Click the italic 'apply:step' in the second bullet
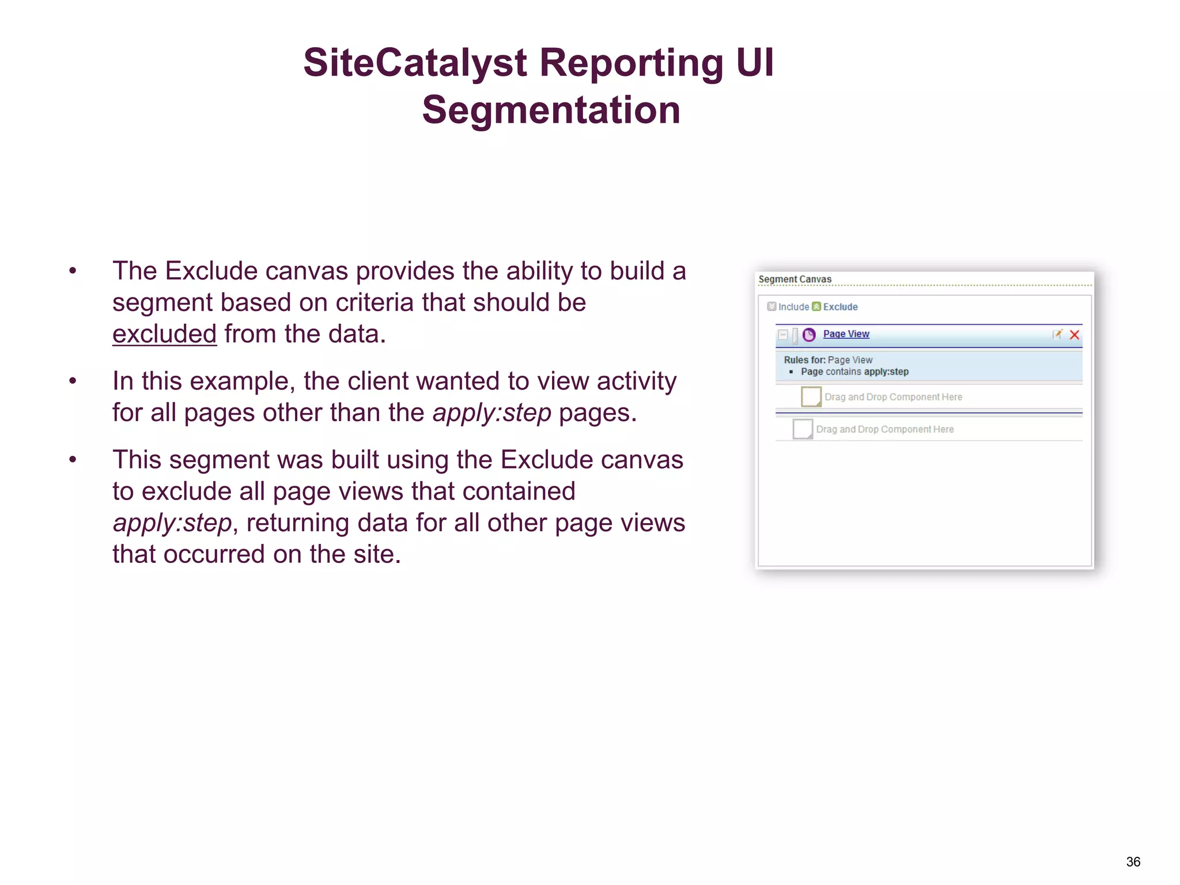Viewport: 1180px width, 885px height. [x=492, y=413]
